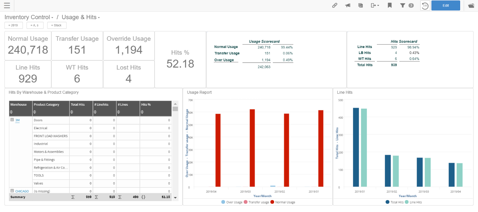Screen dimensions: 478x212
Task: Open the hamburger navigation menu
Action: 7,5
